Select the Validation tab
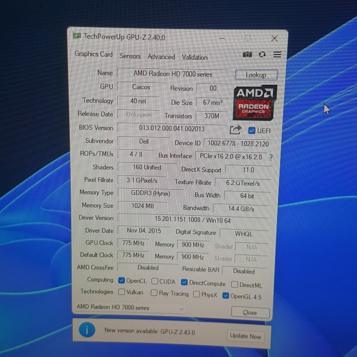The height and width of the screenshot is (357, 357). tap(195, 57)
